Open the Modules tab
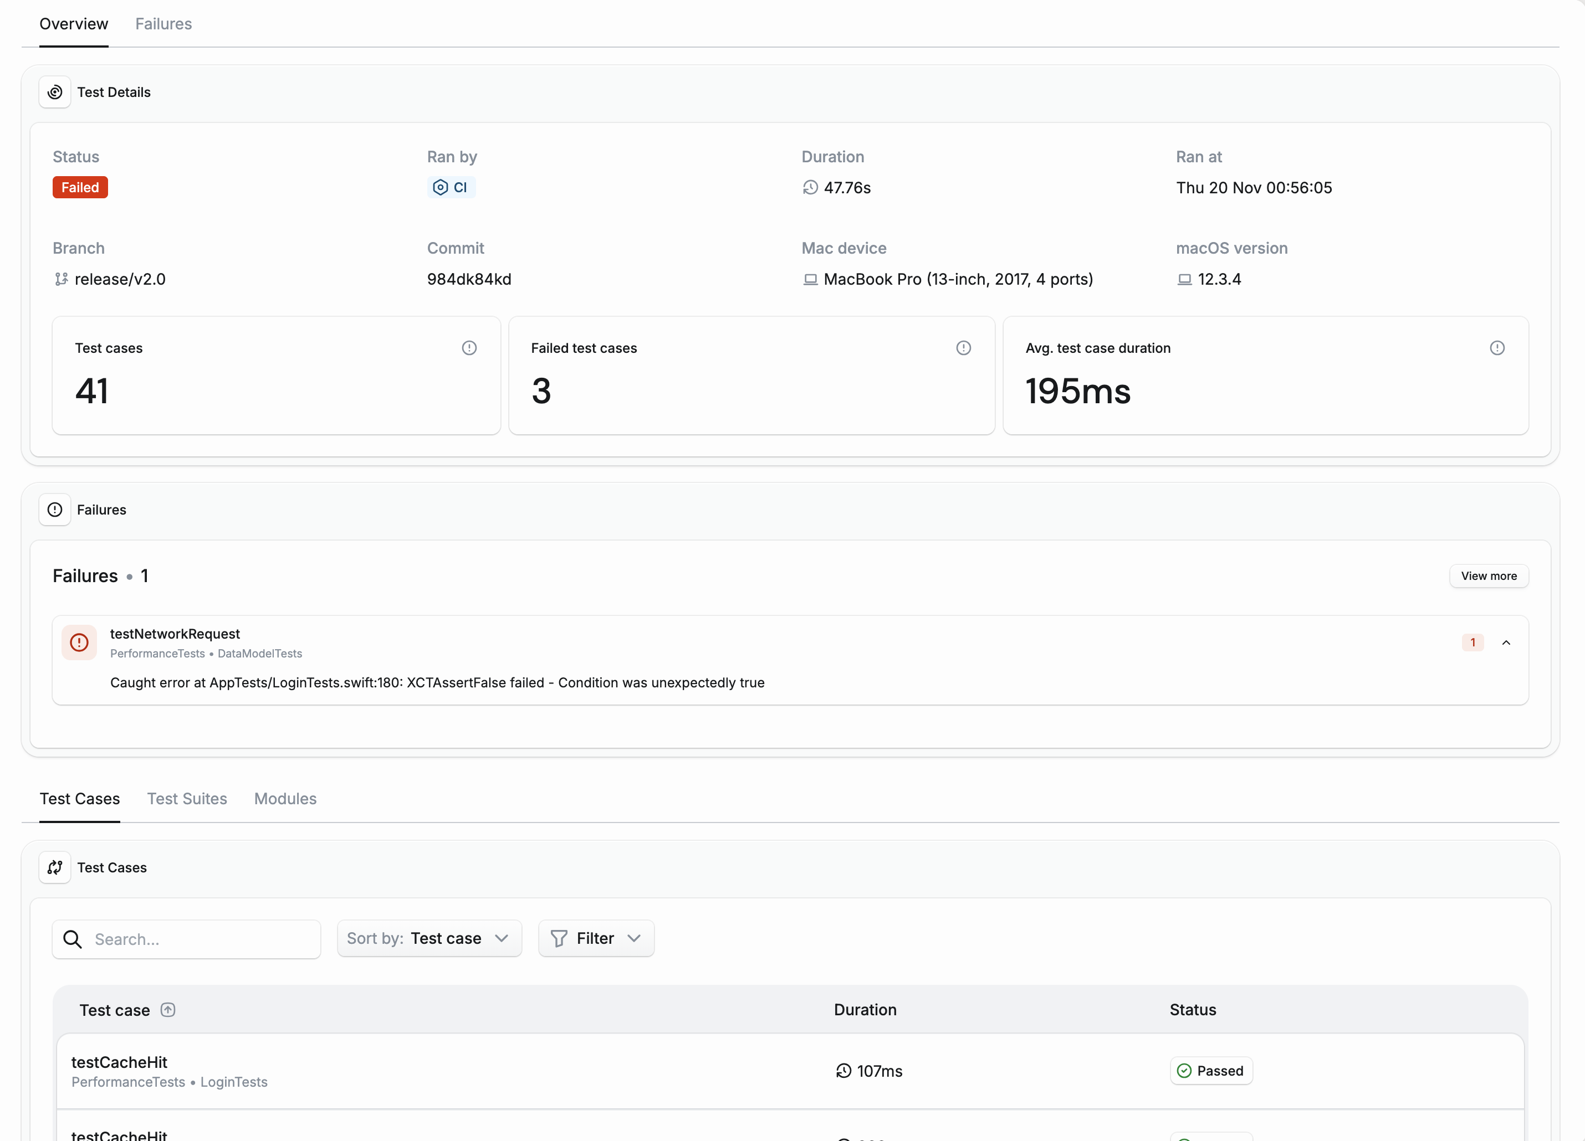Screen dimensions: 1585x1141 [x=285, y=799]
